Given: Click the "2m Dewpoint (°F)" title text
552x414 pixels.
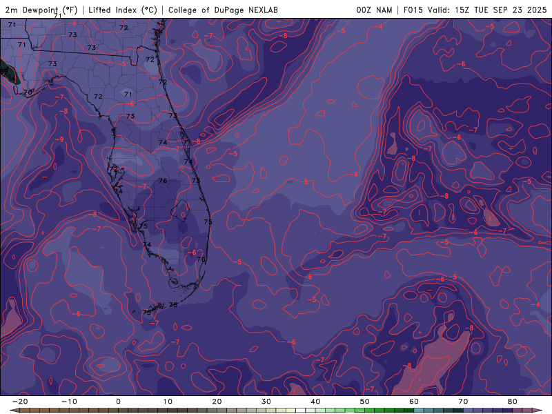Looking at the screenshot, I should point(41,10).
